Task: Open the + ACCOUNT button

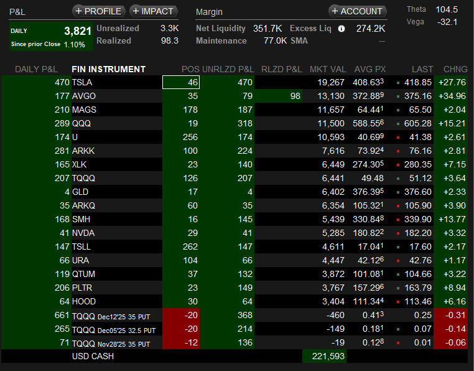Action: tap(357, 11)
